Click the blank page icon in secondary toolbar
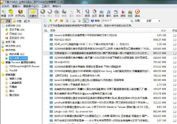The image size is (177, 124). 45,21
